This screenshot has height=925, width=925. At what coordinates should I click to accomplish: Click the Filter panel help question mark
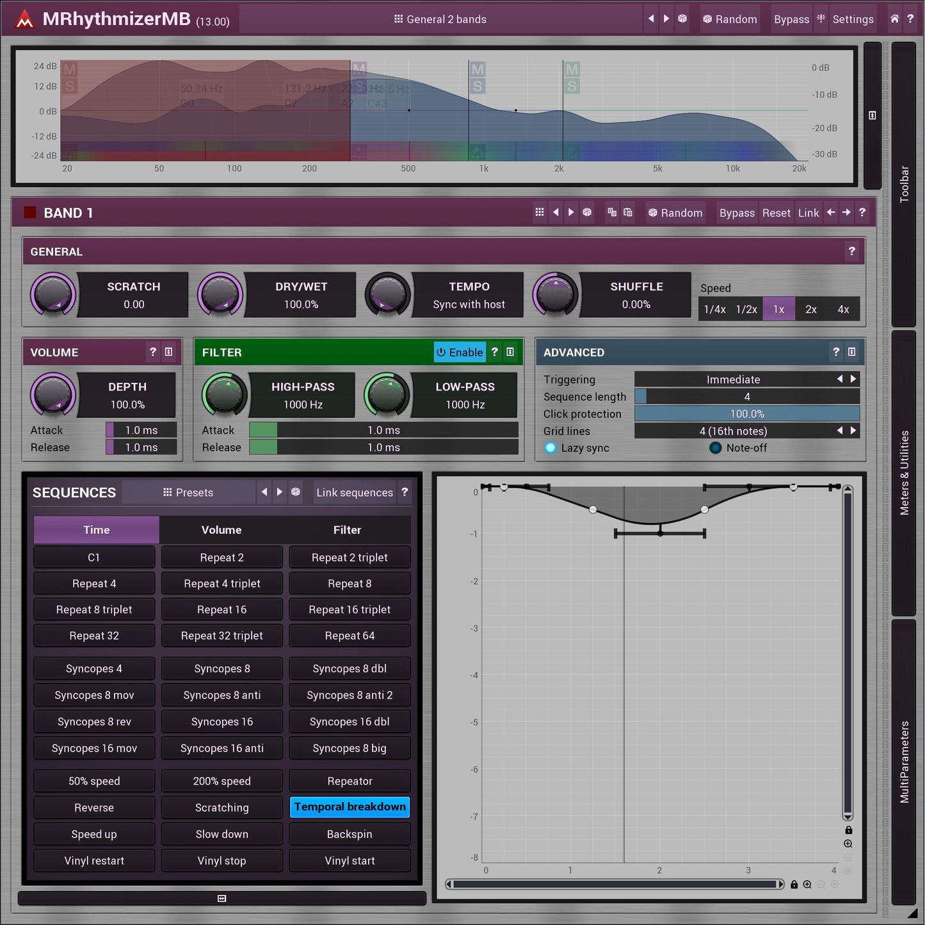(x=494, y=352)
